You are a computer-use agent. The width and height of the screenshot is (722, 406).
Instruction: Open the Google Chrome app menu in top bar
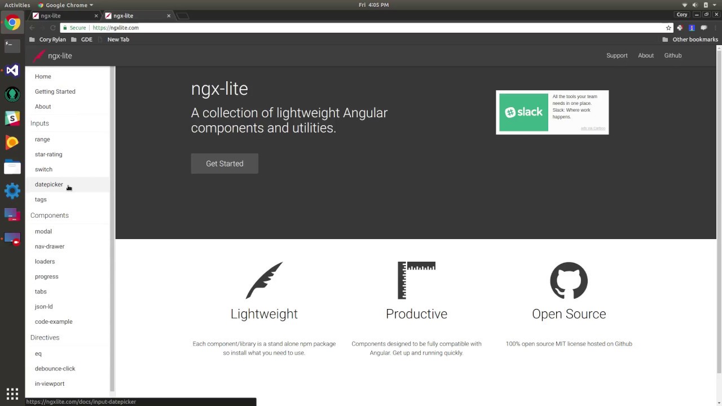click(x=65, y=5)
